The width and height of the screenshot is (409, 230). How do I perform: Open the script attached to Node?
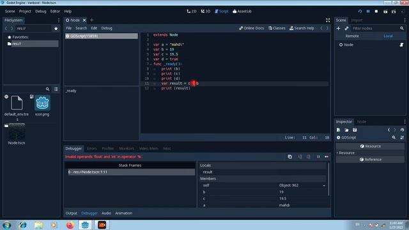point(401,45)
